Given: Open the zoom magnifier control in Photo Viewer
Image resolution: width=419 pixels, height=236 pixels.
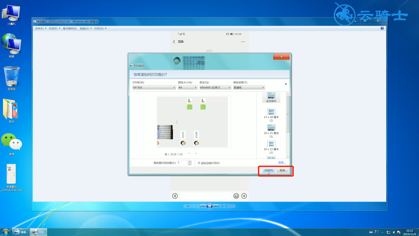Looking at the screenshot, I should 189,206.
